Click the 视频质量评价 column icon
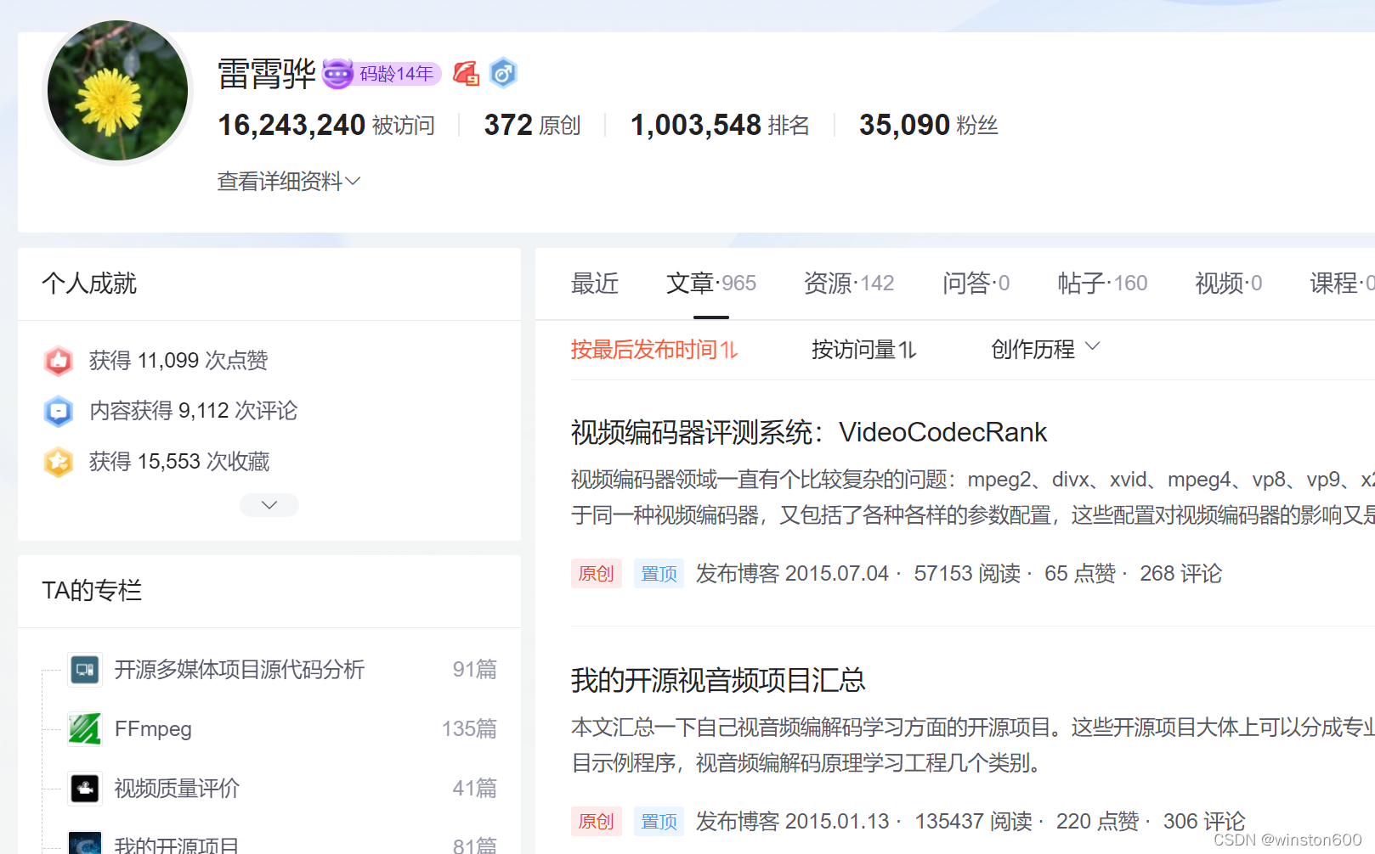The height and width of the screenshot is (854, 1375). point(85,788)
